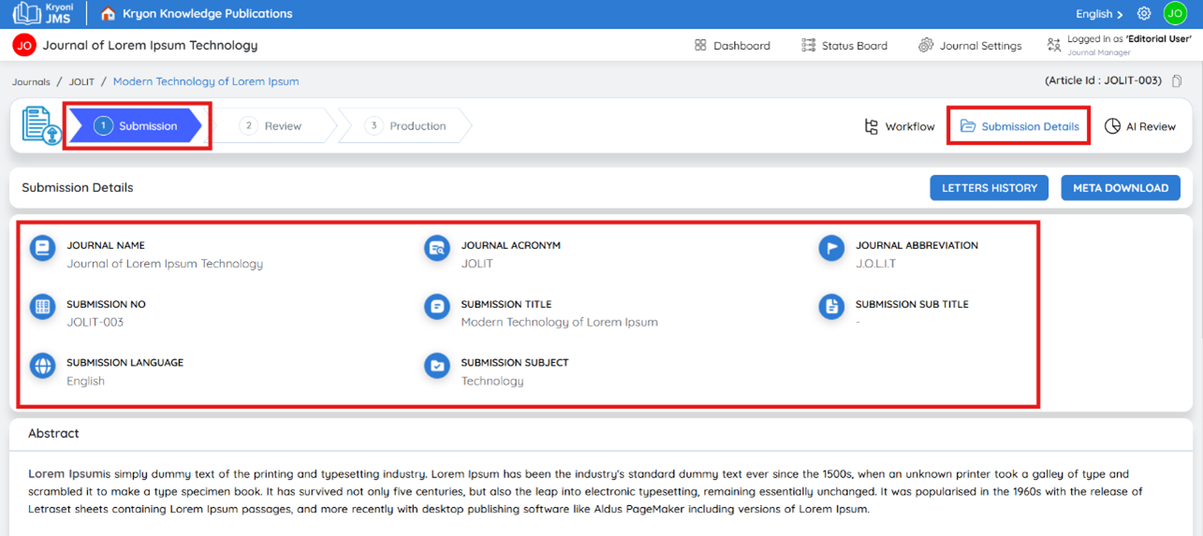
Task: Click the submission subject value Technology
Action: 492,382
